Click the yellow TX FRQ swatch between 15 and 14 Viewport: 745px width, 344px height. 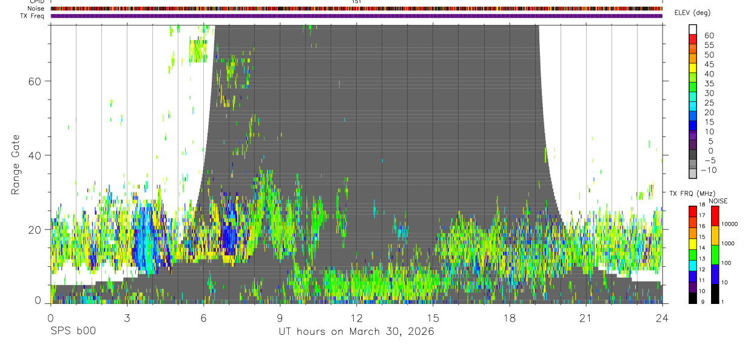[693, 245]
